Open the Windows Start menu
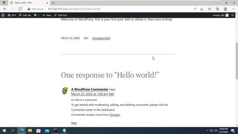Viewport: 238px width, 134px height. [4, 131]
